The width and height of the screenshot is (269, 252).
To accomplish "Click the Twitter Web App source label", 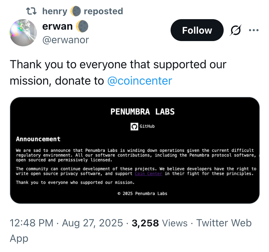I will tap(224, 223).
